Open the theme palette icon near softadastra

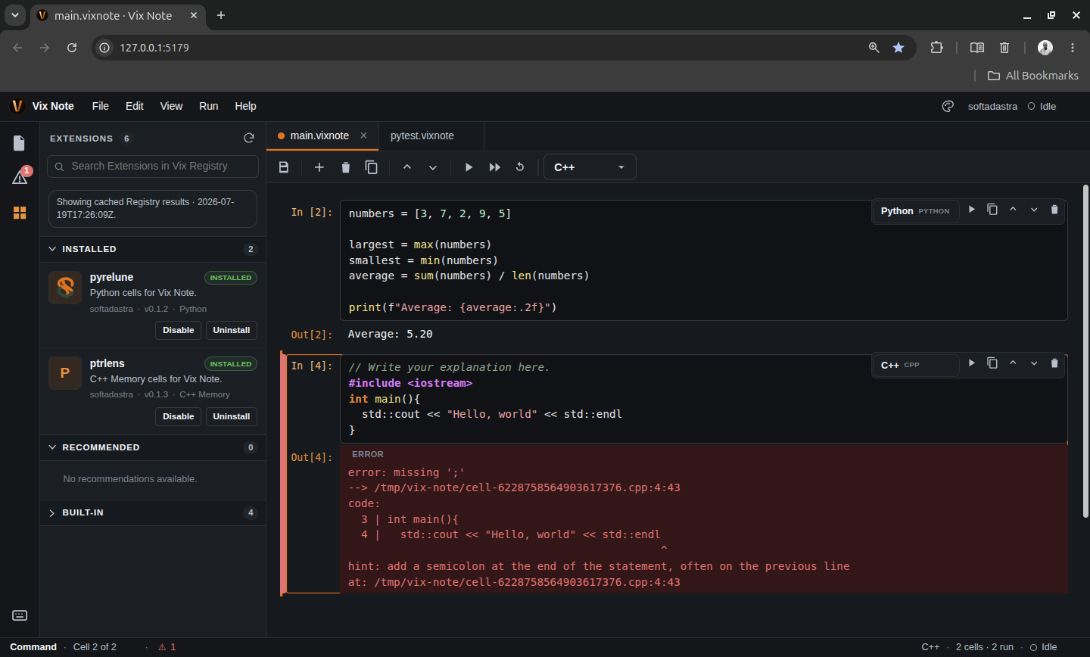point(948,106)
